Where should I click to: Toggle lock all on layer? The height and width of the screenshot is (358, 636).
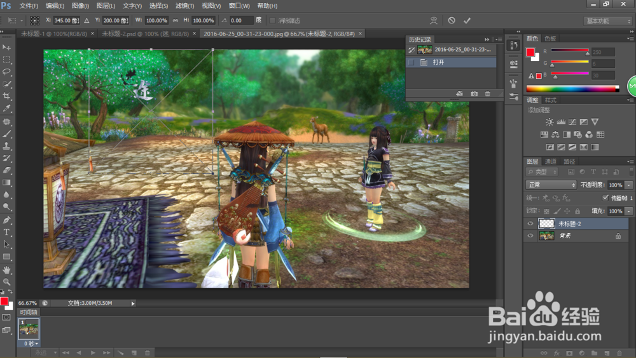577,211
